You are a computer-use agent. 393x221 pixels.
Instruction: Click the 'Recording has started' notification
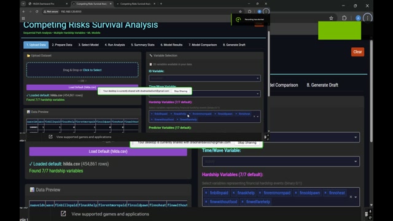coord(250,19)
